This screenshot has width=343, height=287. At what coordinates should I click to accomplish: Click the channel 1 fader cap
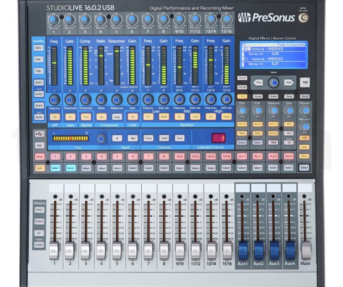click(54, 250)
